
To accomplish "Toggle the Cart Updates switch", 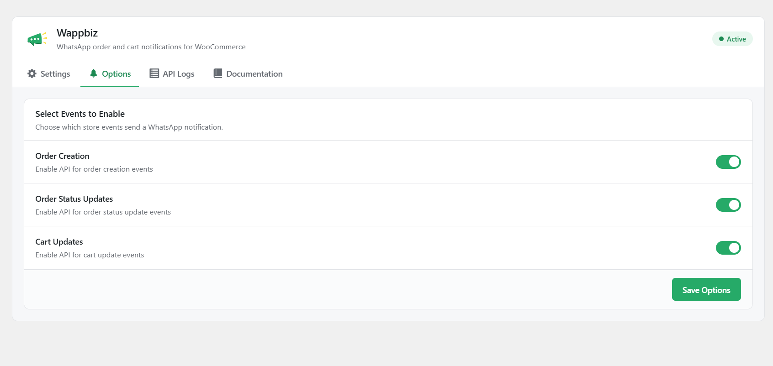I will click(728, 248).
